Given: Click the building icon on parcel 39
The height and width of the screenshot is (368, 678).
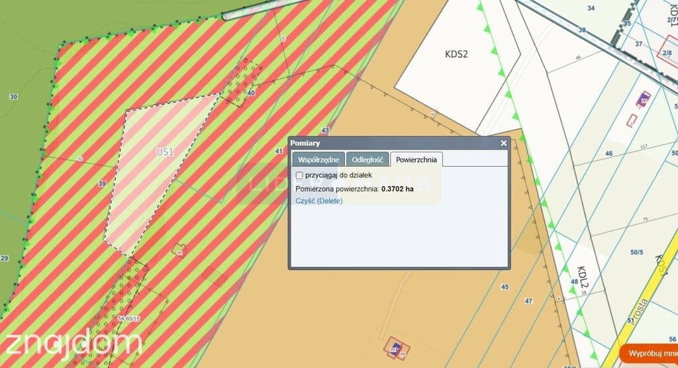Looking at the screenshot, I should pos(178,250).
